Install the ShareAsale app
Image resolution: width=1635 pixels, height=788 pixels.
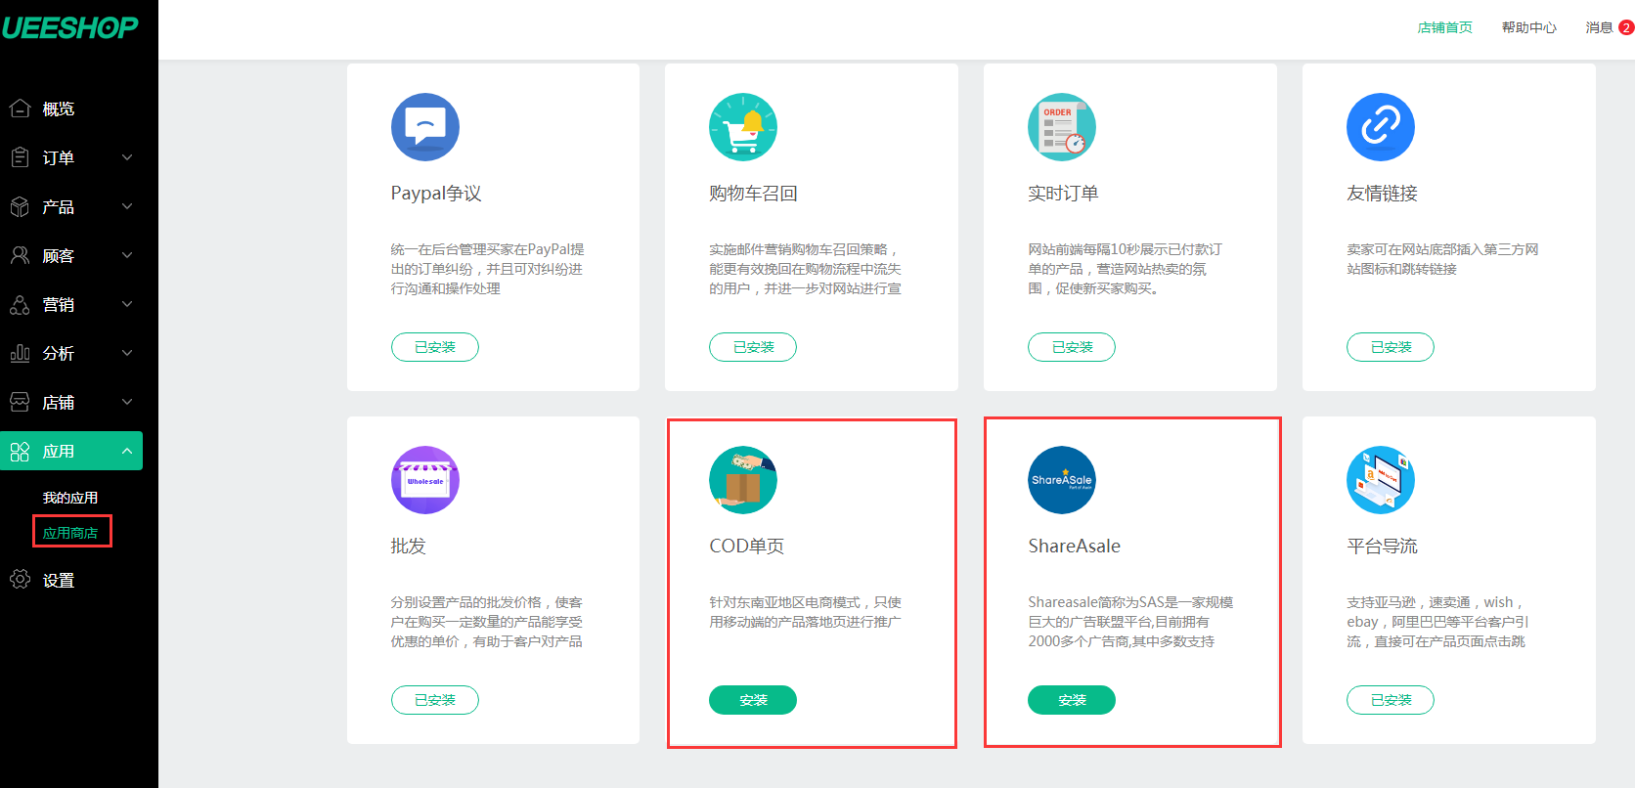1072,700
